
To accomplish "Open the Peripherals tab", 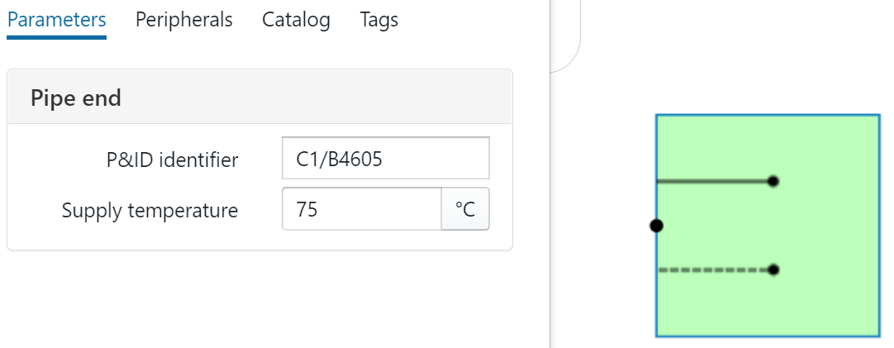I will click(183, 20).
